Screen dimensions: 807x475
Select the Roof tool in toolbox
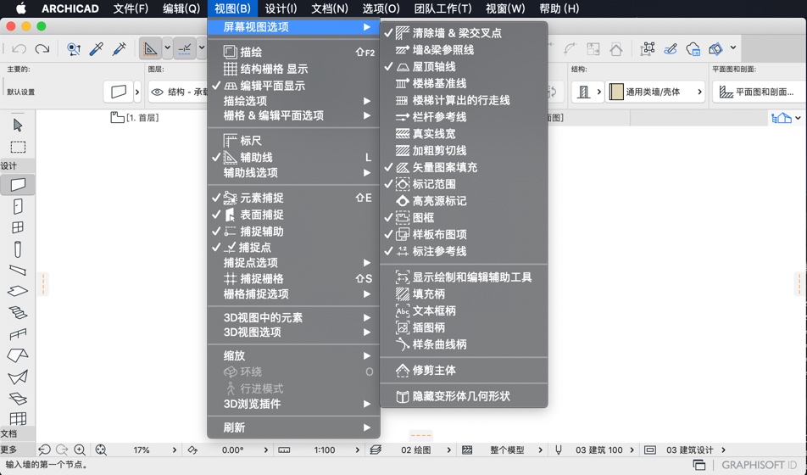point(18,355)
